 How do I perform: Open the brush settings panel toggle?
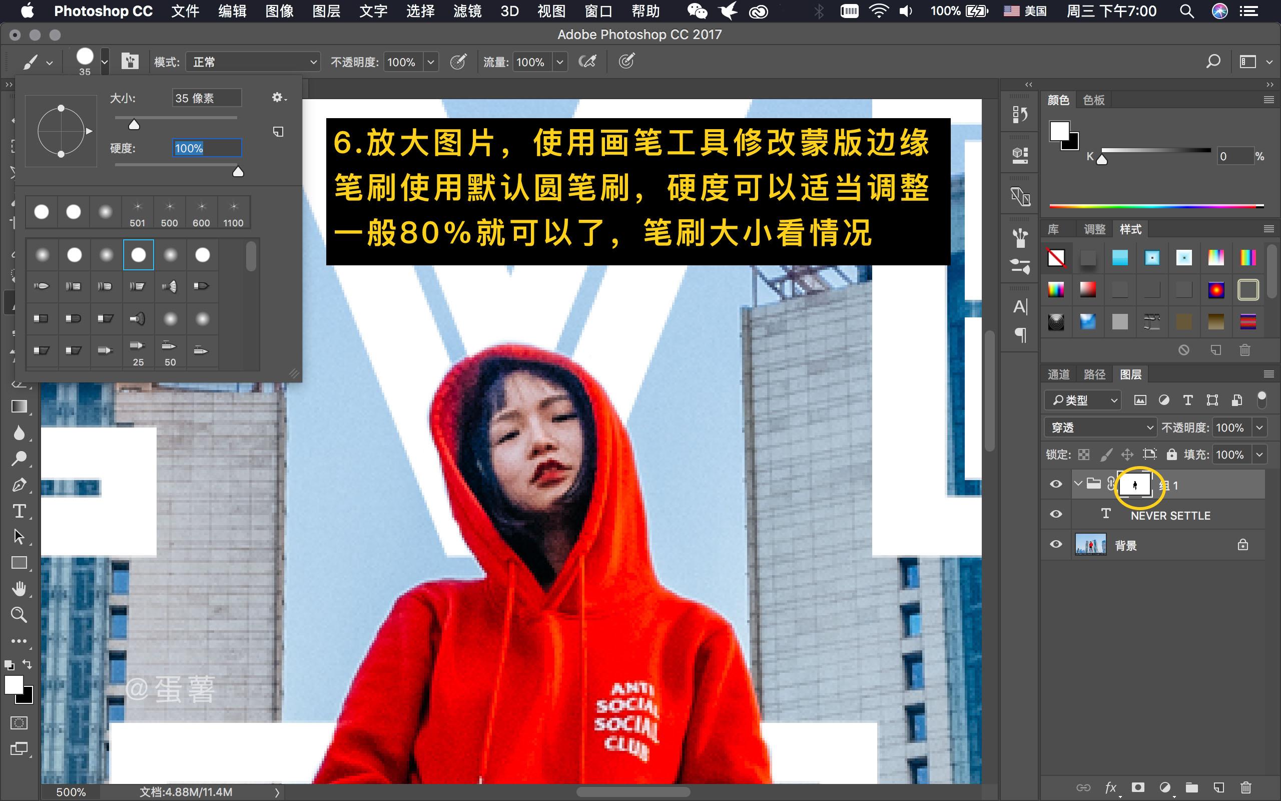pyautogui.click(x=130, y=62)
